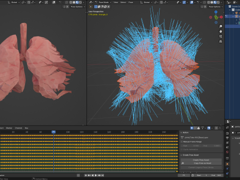
Task: Snap view to the blue Z axis
Action: point(216,12)
